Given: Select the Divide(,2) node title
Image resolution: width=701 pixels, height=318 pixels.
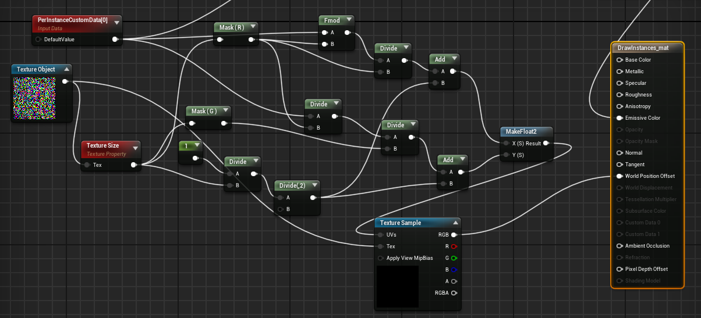Looking at the screenshot, I should (x=292, y=185).
